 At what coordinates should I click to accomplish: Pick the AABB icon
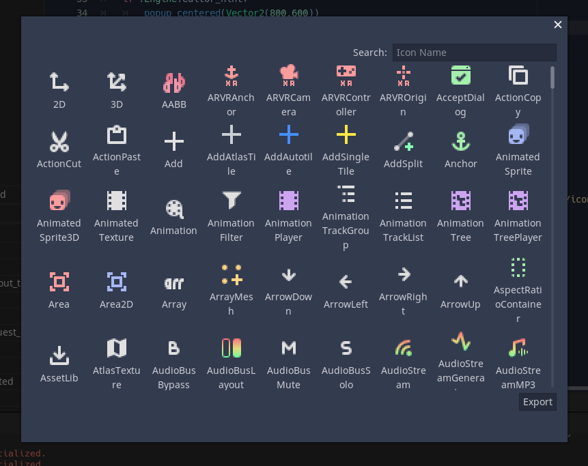tap(174, 82)
